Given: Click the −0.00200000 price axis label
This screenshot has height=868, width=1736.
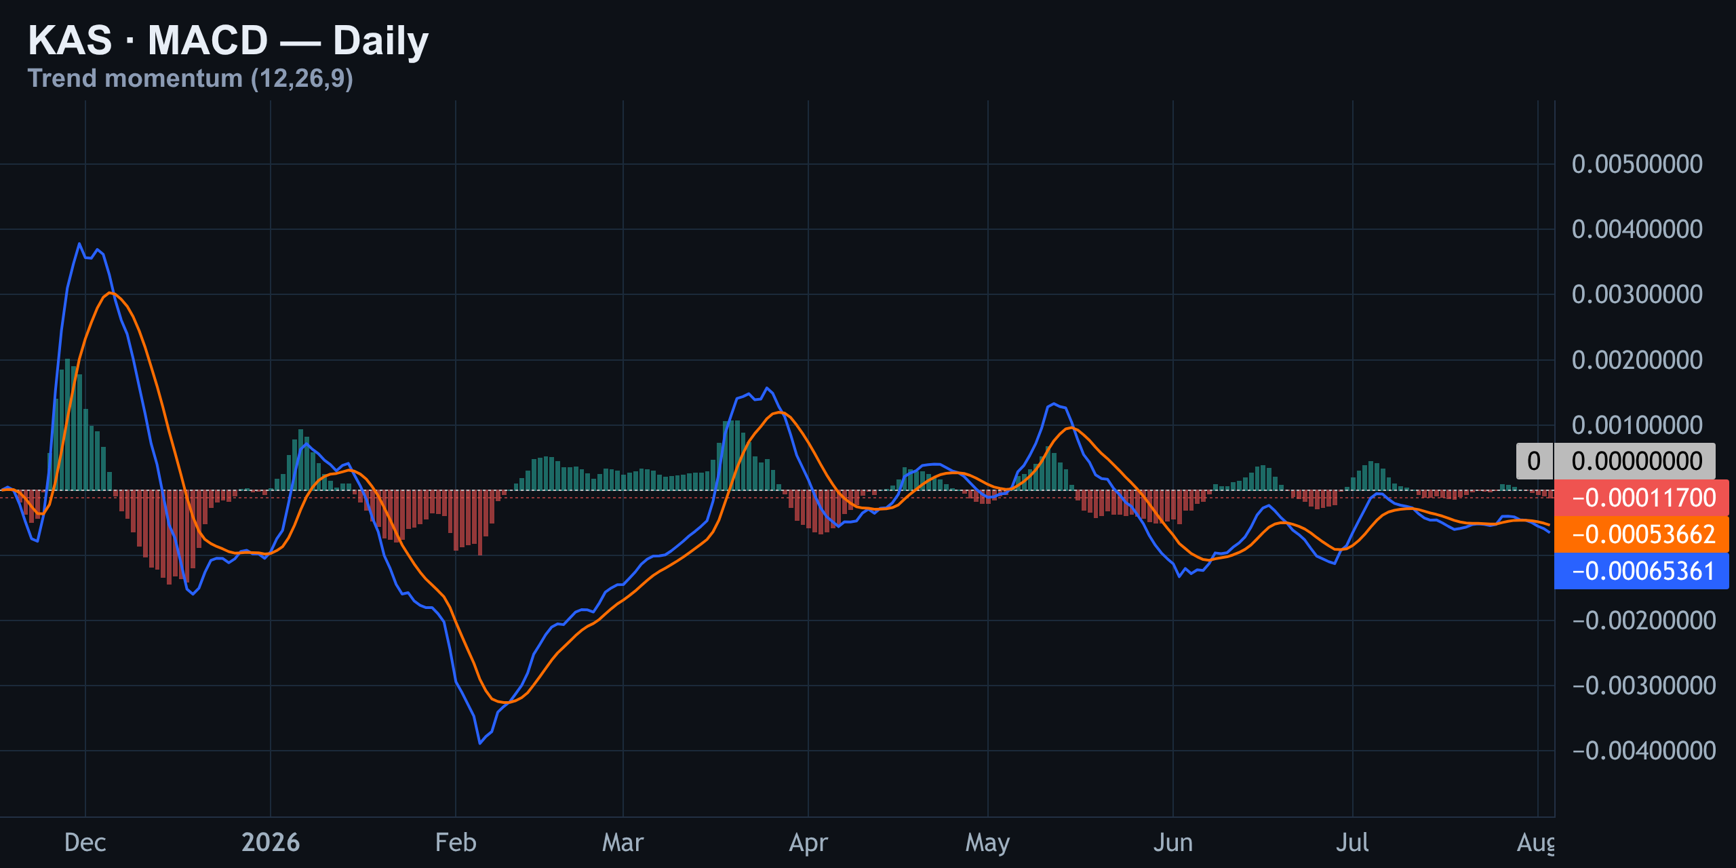Looking at the screenshot, I should coord(1644,620).
